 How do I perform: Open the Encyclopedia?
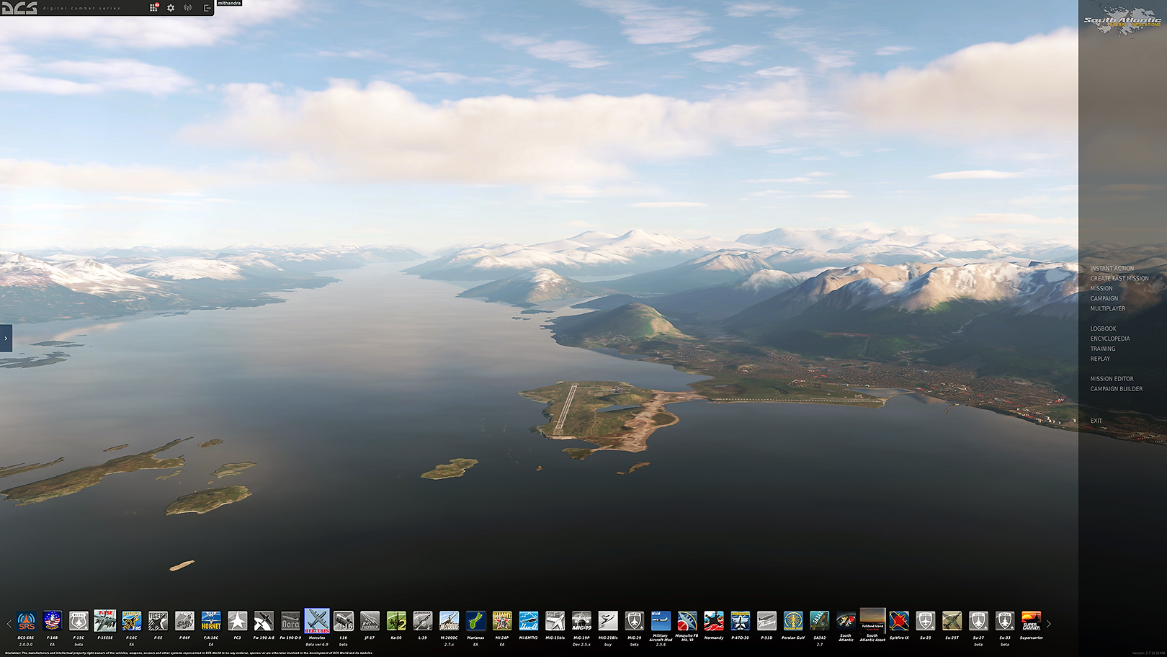coord(1110,339)
